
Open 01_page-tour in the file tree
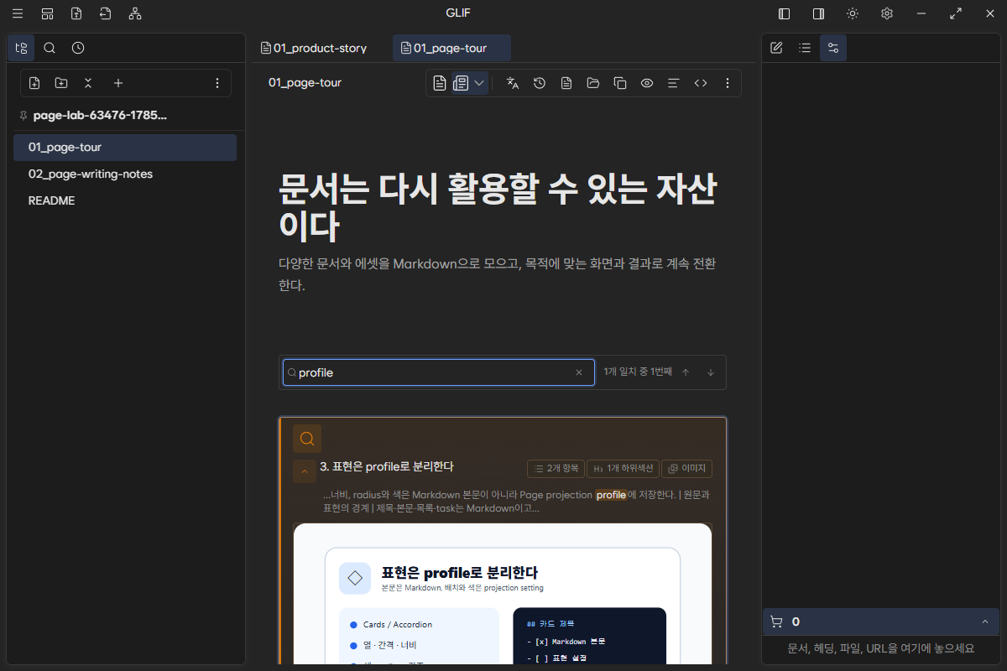(x=125, y=147)
